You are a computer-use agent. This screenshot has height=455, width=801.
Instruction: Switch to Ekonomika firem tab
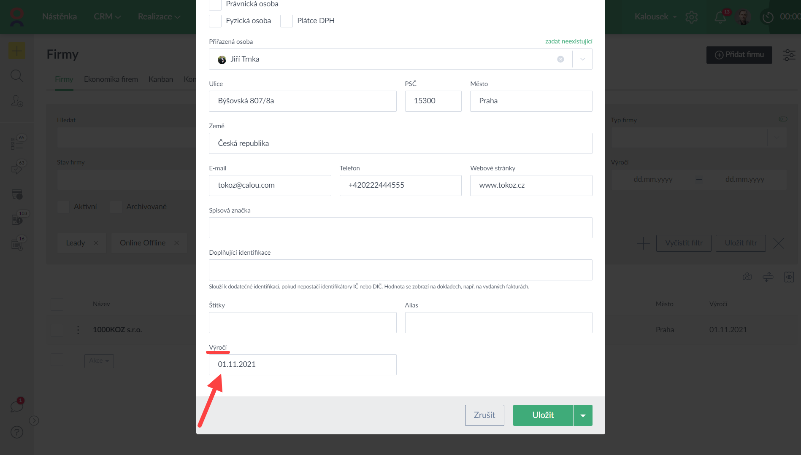(111, 79)
